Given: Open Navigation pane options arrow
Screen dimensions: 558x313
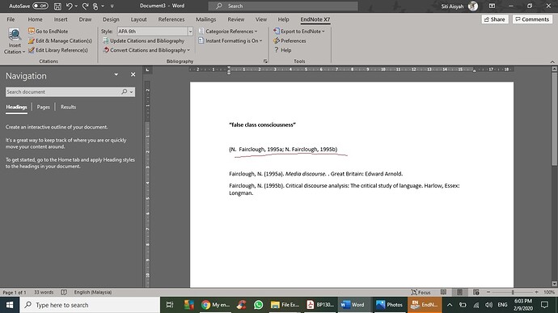Looking at the screenshot, I should 116,74.
